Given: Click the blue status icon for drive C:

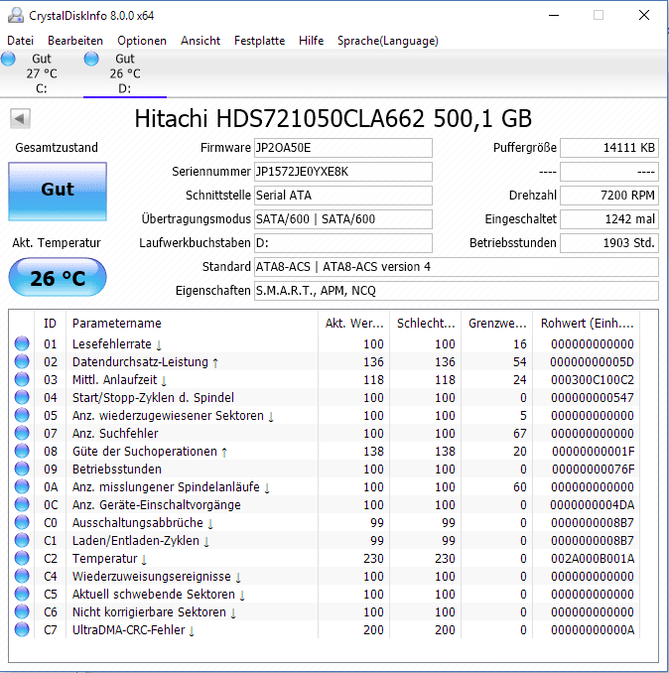Looking at the screenshot, I should (8, 59).
